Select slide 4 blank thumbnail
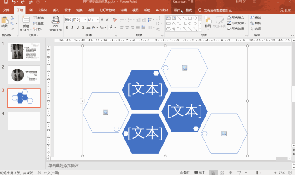This screenshot has height=175, width=295. point(24,121)
